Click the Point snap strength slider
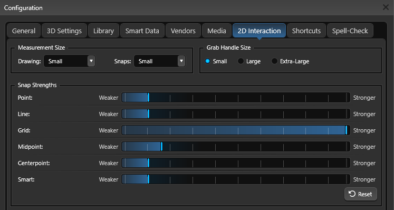 [236, 97]
